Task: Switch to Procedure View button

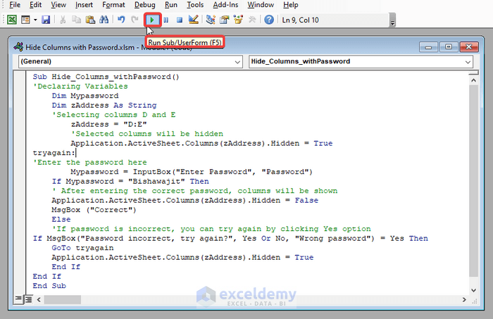Action: (x=18, y=299)
